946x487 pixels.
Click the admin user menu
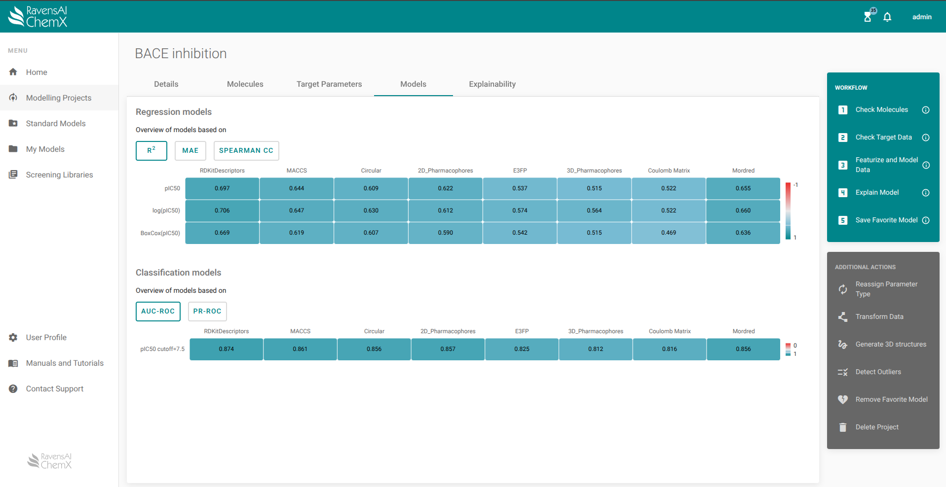point(921,17)
